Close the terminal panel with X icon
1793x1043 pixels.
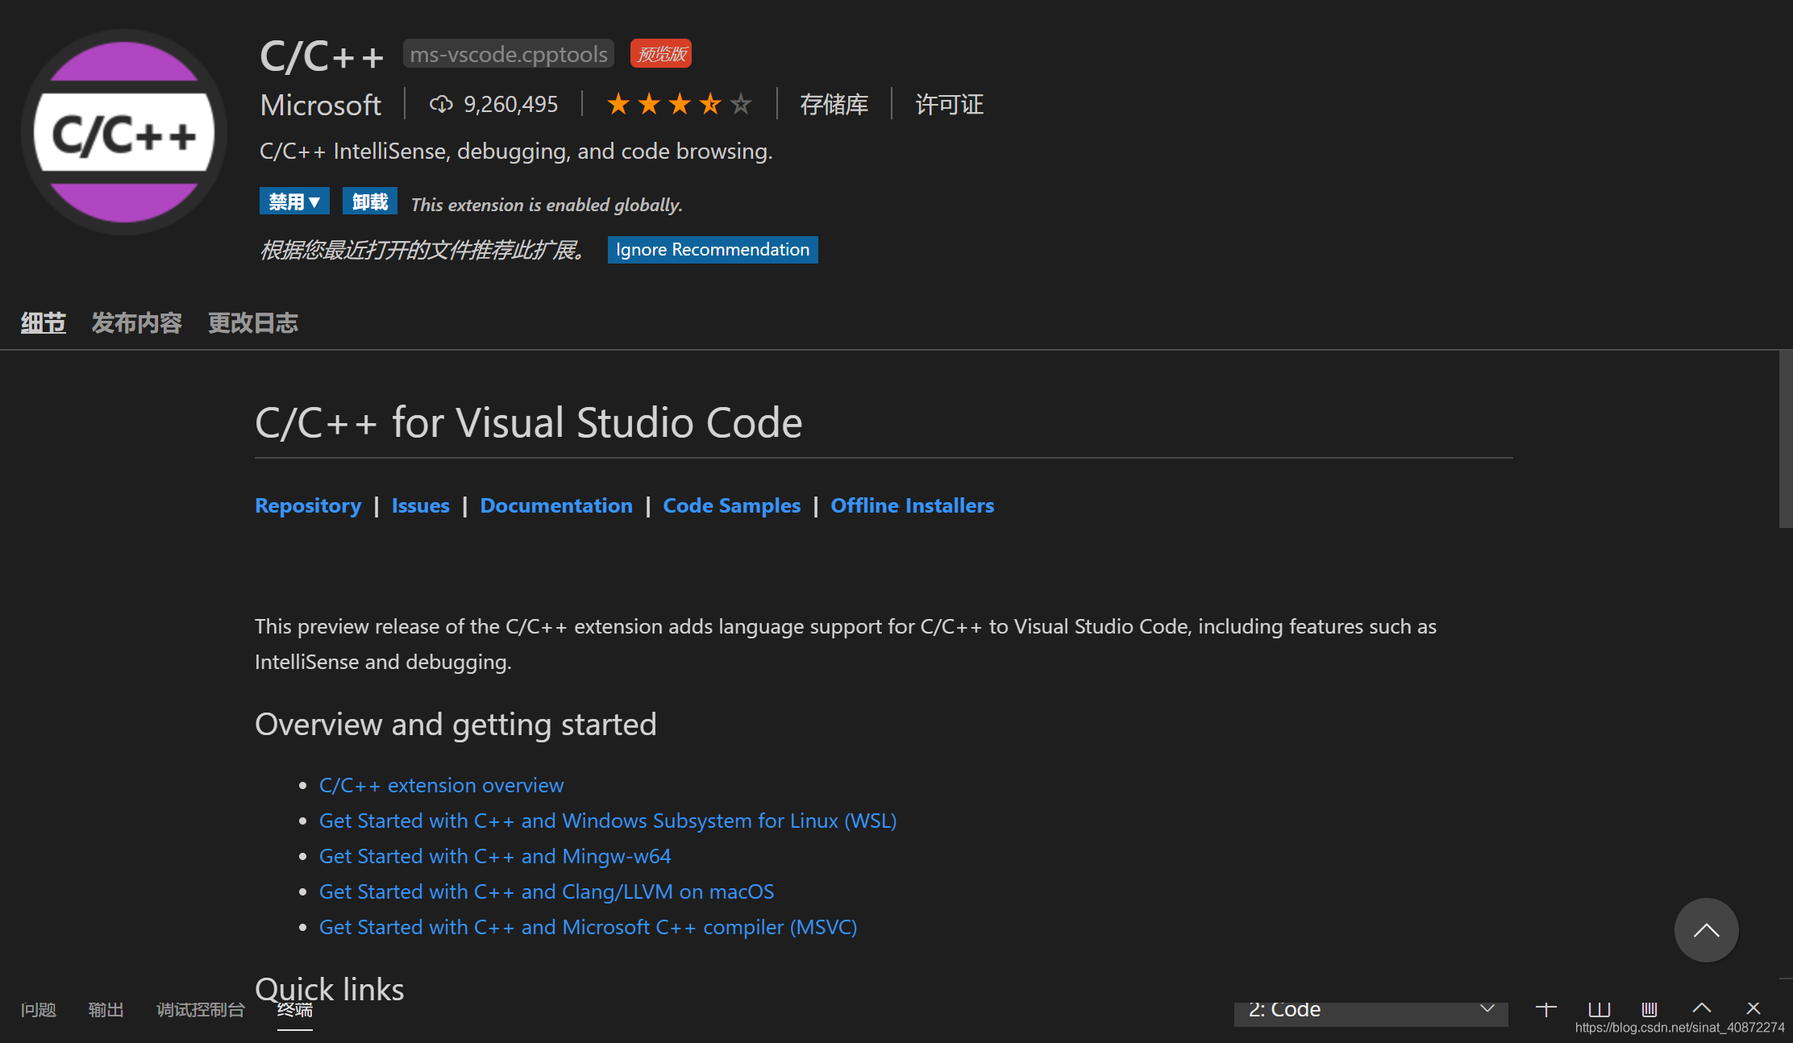(x=1753, y=1008)
